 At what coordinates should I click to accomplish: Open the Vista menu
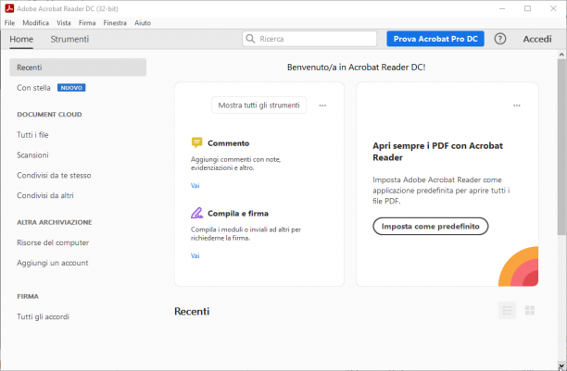tap(64, 23)
